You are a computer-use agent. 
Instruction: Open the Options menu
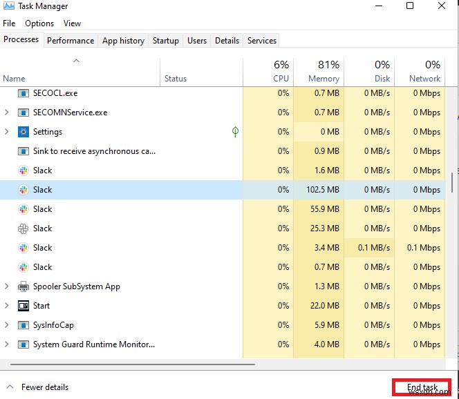click(39, 23)
